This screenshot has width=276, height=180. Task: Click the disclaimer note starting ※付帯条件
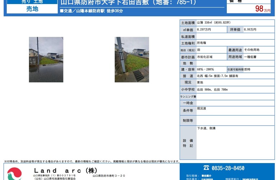point(92,161)
